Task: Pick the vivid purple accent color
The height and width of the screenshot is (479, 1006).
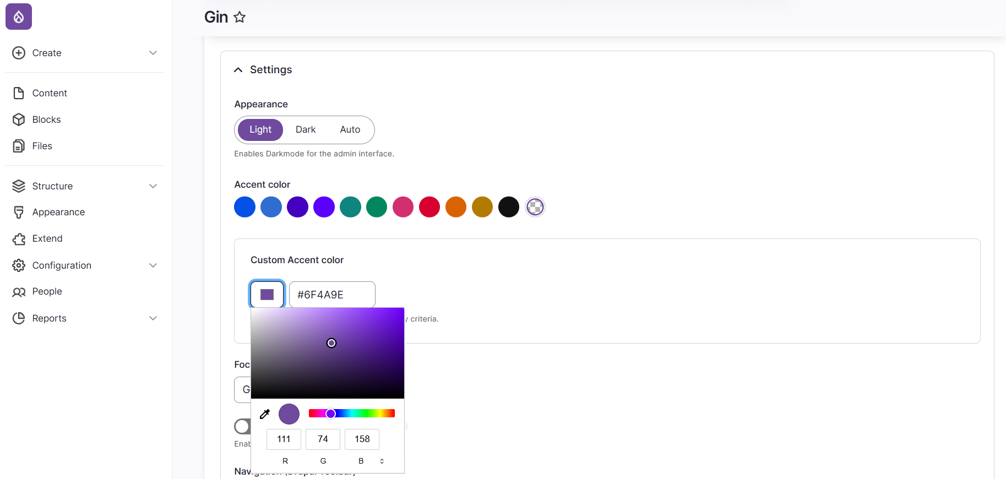Action: 324,207
